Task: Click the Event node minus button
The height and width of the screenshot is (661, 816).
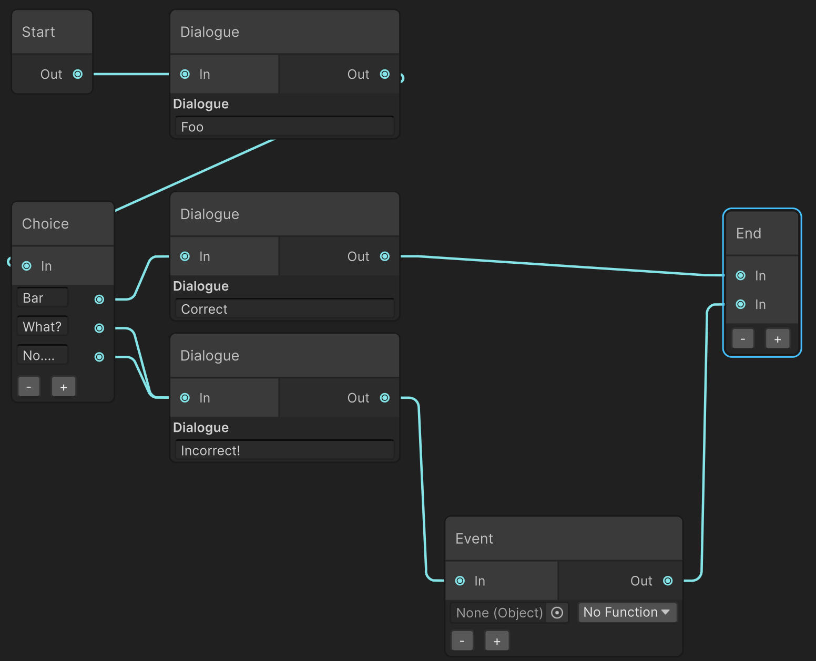Action: [x=462, y=641]
